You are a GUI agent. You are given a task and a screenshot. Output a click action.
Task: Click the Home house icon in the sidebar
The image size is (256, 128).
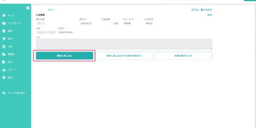[x=4, y=16]
